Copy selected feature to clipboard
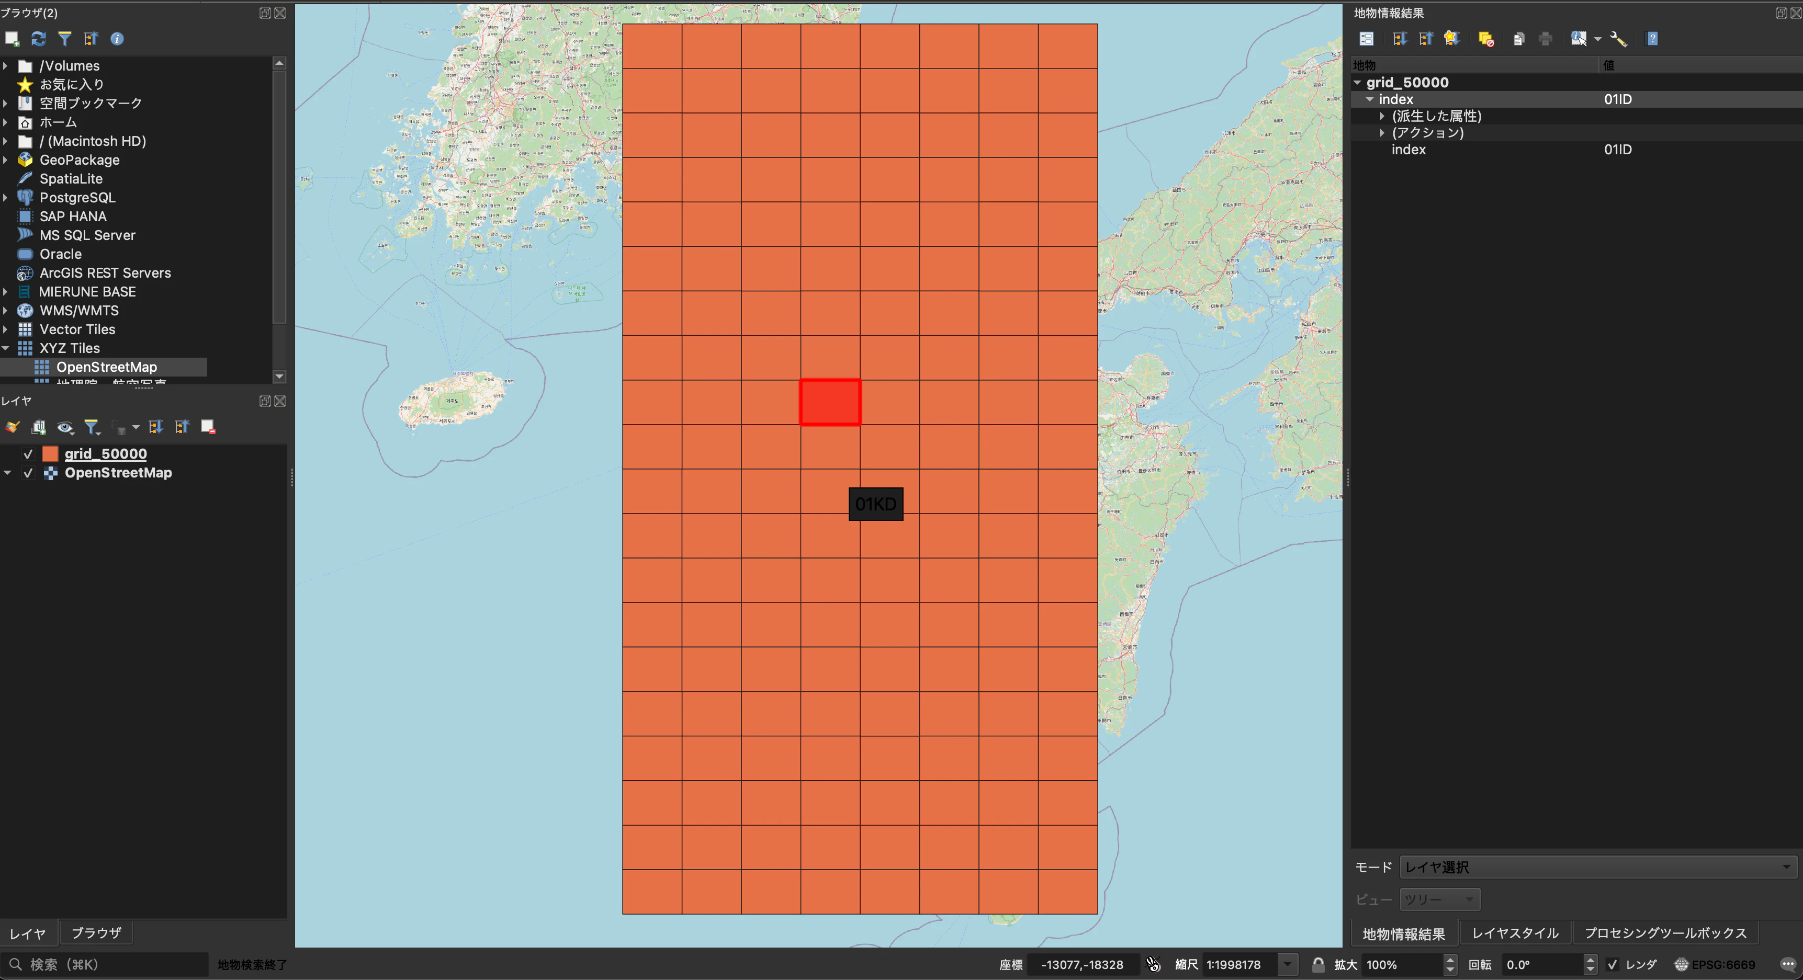Viewport: 1803px width, 980px height. click(1519, 39)
